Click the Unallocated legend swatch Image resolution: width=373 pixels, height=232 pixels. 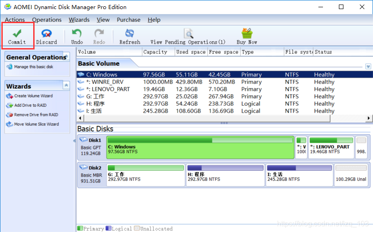137,228
